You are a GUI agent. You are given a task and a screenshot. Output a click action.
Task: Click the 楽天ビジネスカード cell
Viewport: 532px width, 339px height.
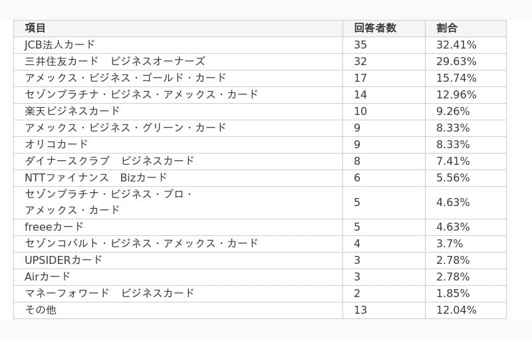coord(178,112)
